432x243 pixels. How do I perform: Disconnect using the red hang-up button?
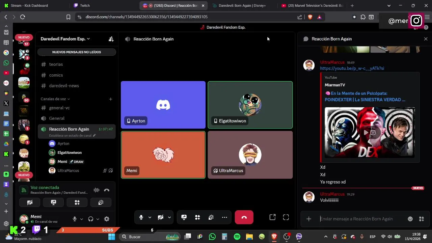[x=244, y=217]
